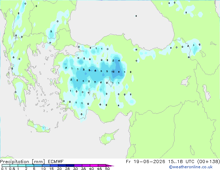This screenshot has width=220, height=170.
Task: Pick the 2–5 mm legend swatch
Action: click(30, 165)
